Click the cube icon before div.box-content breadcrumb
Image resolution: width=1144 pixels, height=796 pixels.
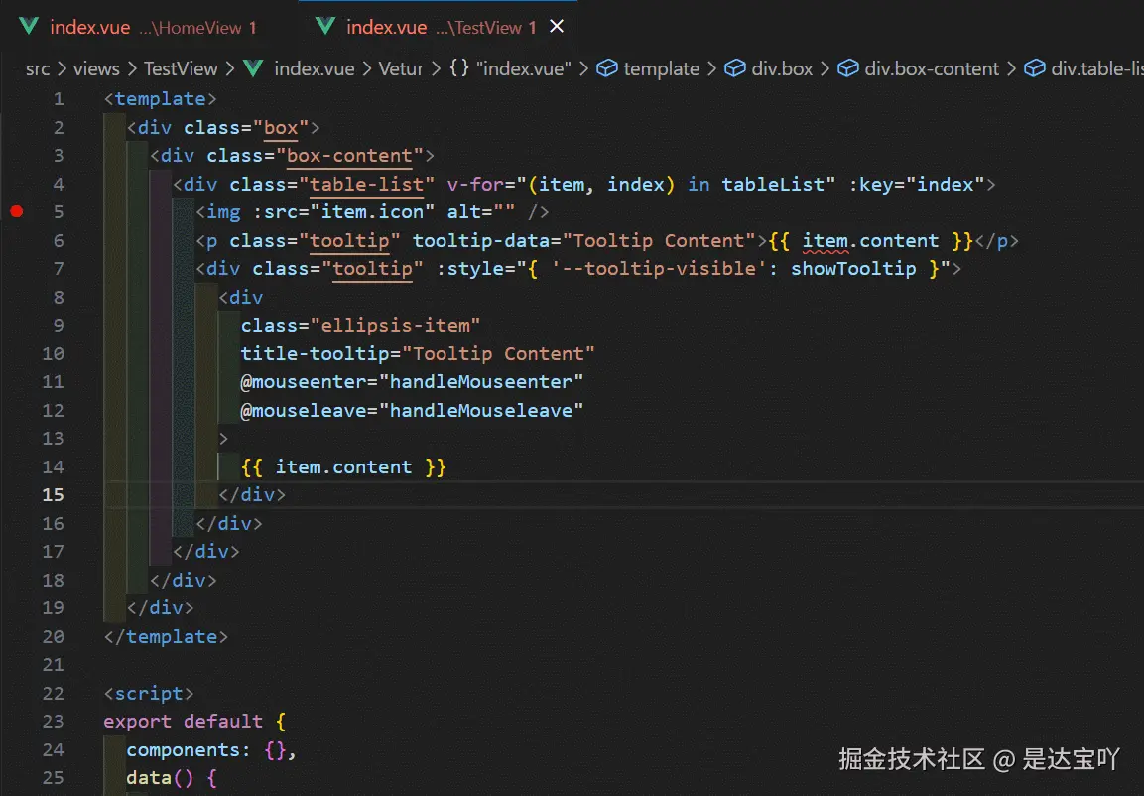pos(848,68)
